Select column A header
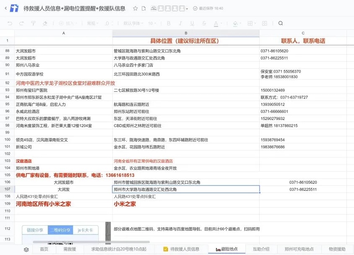The image size is (354, 255). click(63, 33)
